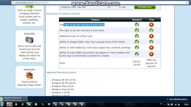The image size is (191, 107).
Task: Click 'Additional icons for office work' row text
Action: click(x=76, y=36)
